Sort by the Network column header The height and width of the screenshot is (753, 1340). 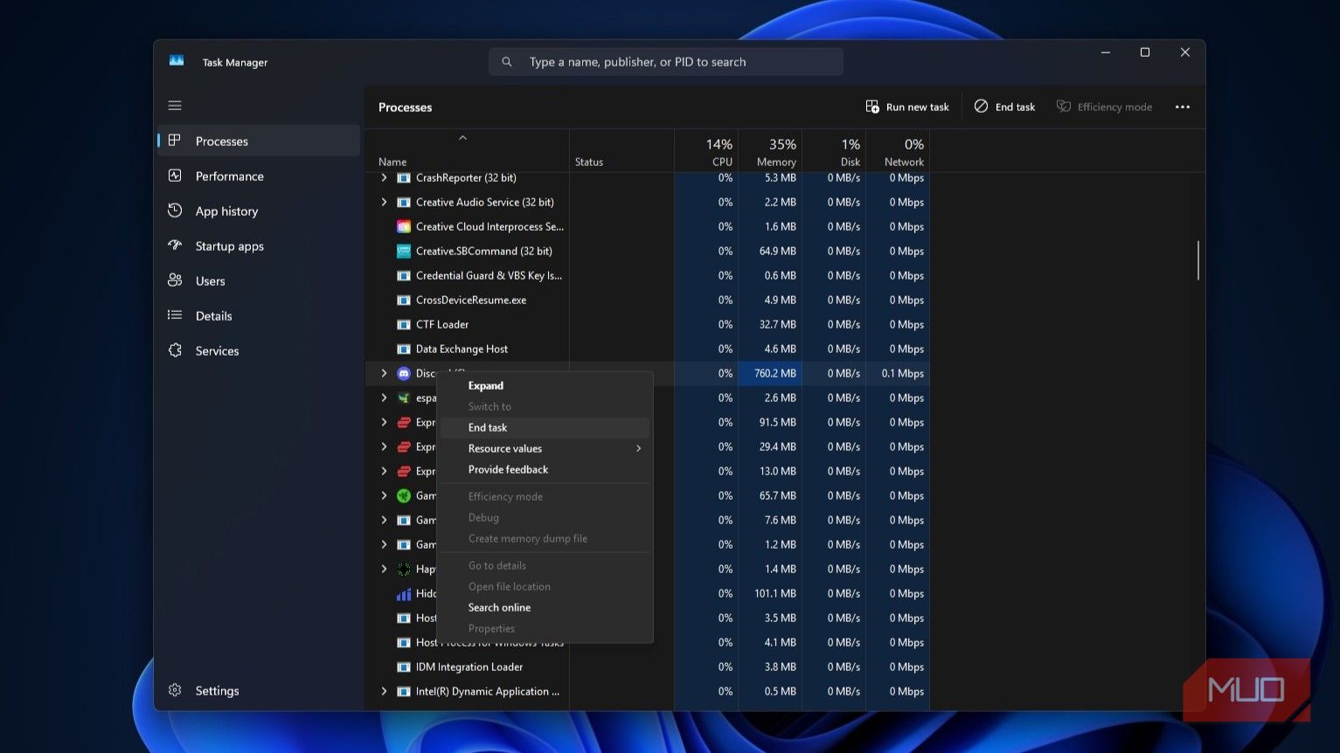pos(898,150)
